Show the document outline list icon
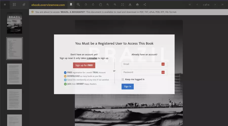 tap(14, 5)
